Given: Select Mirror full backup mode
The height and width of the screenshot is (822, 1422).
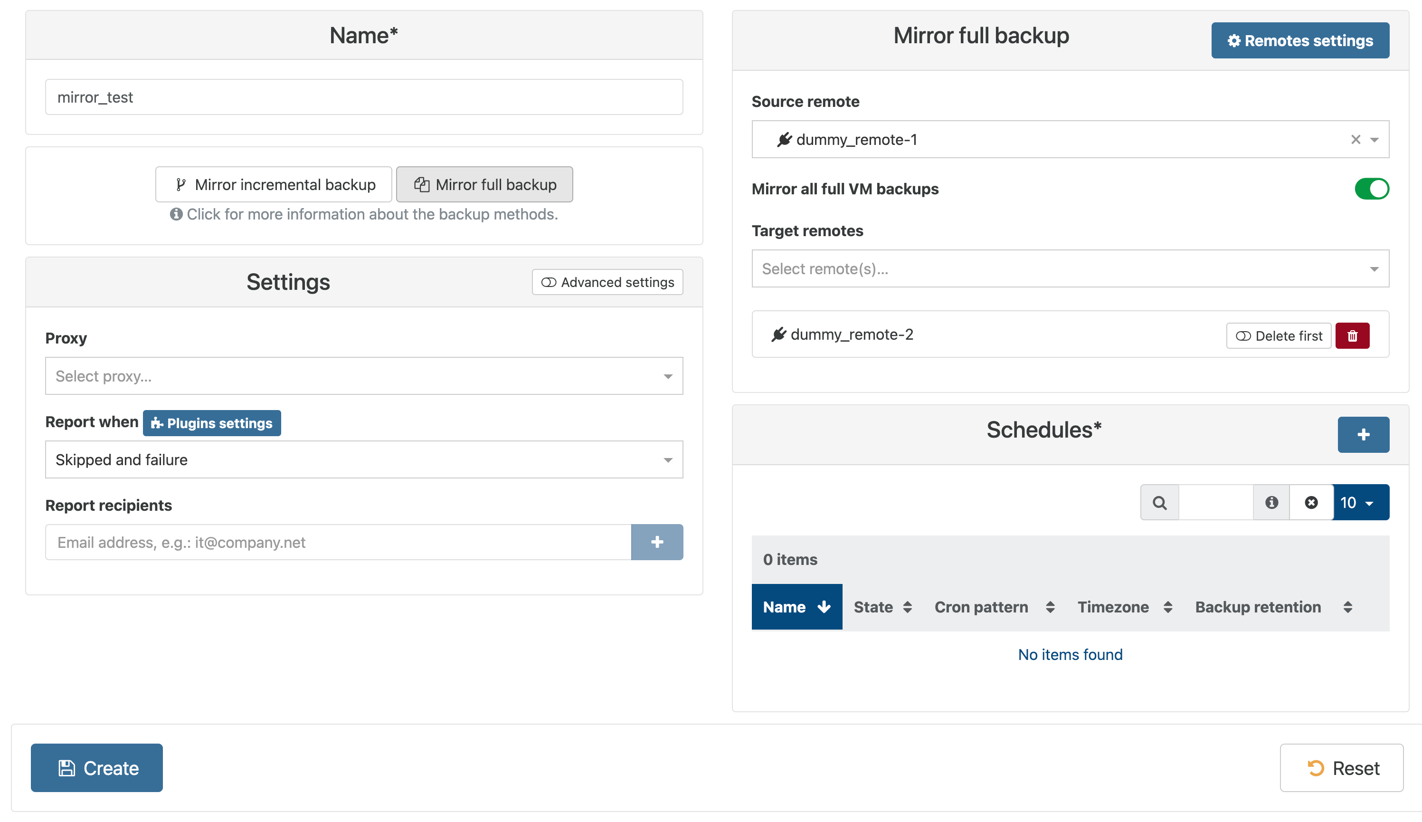Looking at the screenshot, I should coord(484,185).
